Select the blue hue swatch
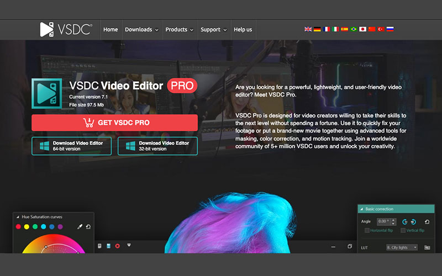Viewport: 442px width, 276px height. (x=52, y=227)
